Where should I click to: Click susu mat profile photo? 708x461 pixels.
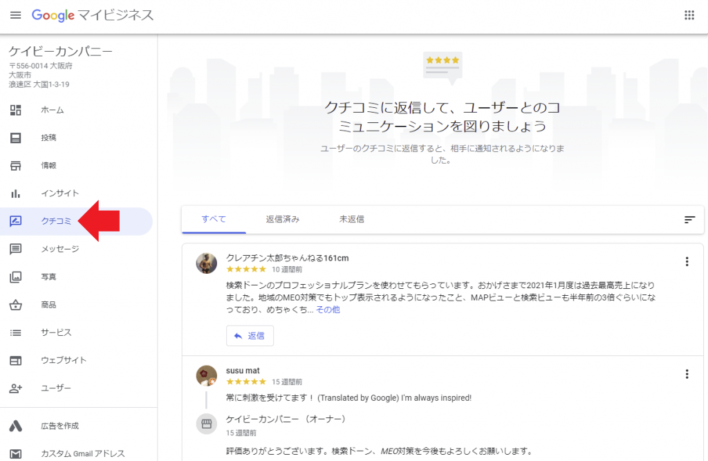(206, 376)
